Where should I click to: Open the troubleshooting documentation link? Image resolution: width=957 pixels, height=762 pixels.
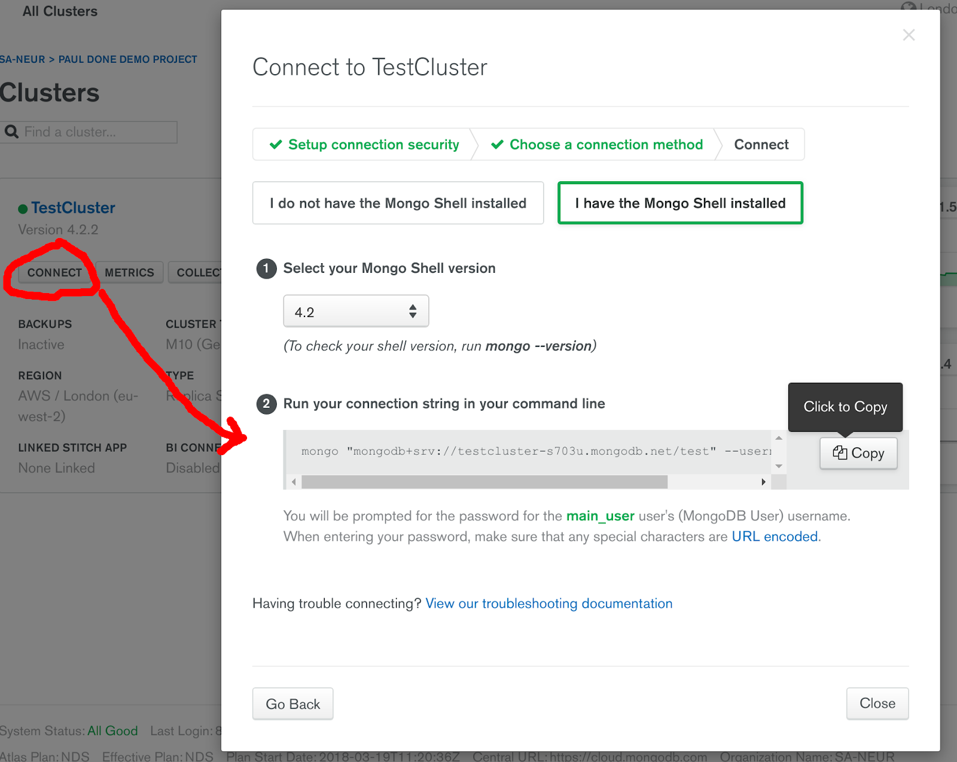point(548,603)
